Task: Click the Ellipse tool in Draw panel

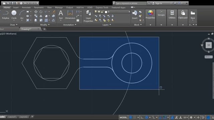Action: point(28,16)
